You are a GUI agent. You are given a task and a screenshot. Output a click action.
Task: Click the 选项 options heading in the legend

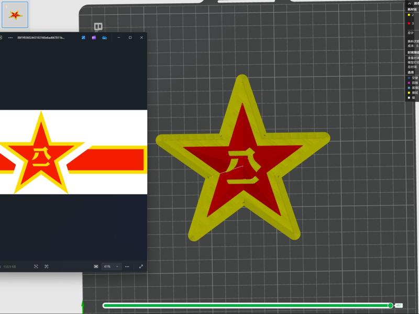(x=411, y=72)
